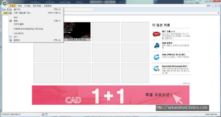Click the blue X icon beside 종료
The height and width of the screenshot is (117, 221).
point(10,40)
